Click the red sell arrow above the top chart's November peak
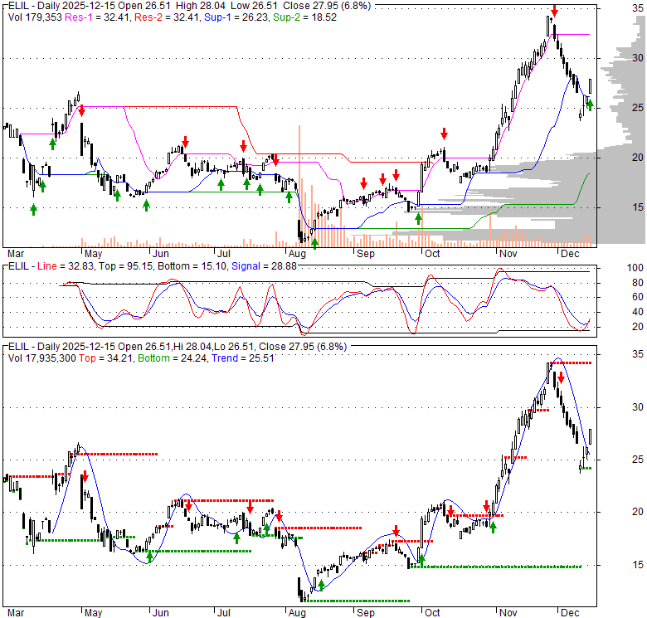This screenshot has height=618, width=647. click(x=554, y=11)
